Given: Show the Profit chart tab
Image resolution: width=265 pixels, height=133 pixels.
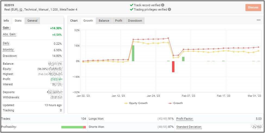Looking at the screenshot, I should coord(119,21).
